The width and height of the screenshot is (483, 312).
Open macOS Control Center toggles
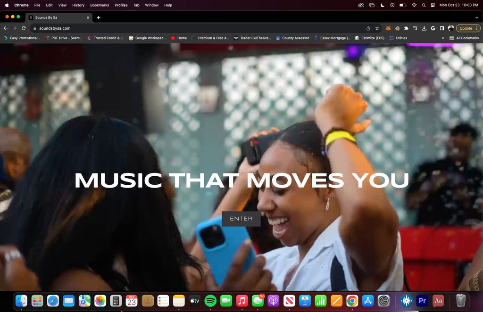[x=433, y=5]
